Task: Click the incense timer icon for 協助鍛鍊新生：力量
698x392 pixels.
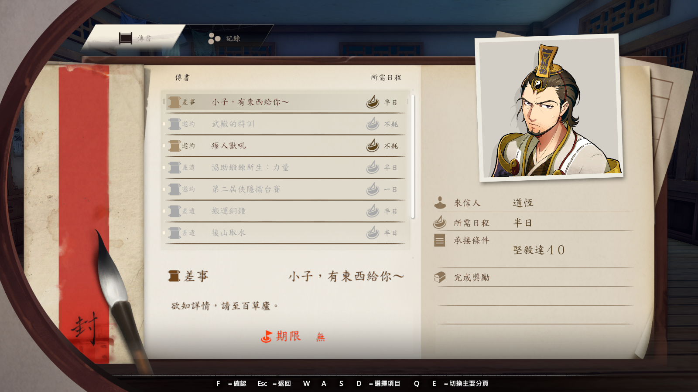Action: coord(373,167)
